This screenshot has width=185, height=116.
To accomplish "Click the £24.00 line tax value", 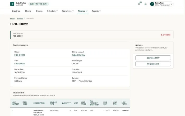I will (116, 110).
